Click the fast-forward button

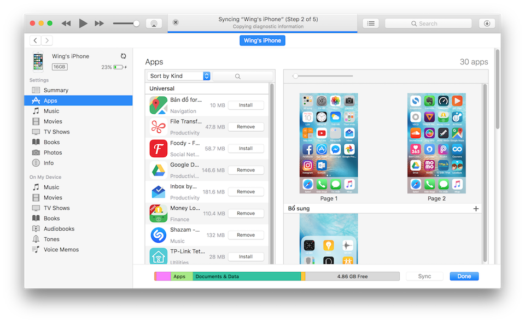[99, 24]
